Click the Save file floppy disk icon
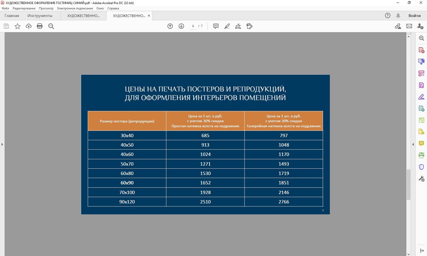 pos(6,26)
